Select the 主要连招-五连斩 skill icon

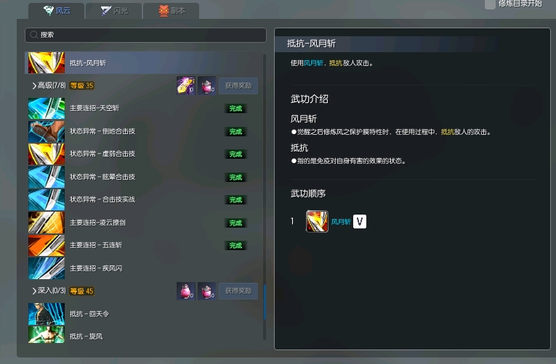(47, 245)
